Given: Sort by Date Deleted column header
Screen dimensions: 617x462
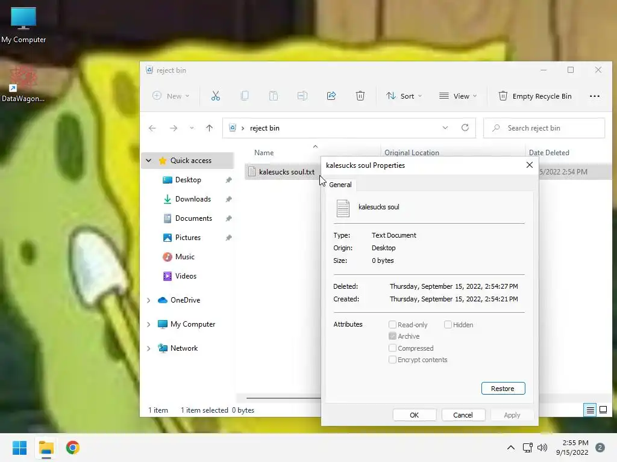Looking at the screenshot, I should [x=549, y=153].
